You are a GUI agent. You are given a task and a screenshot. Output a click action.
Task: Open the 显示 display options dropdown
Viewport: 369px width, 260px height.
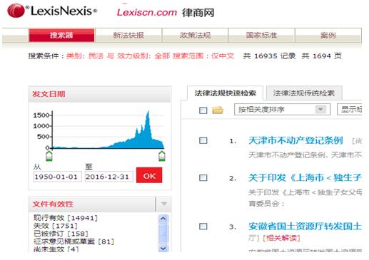(350, 110)
